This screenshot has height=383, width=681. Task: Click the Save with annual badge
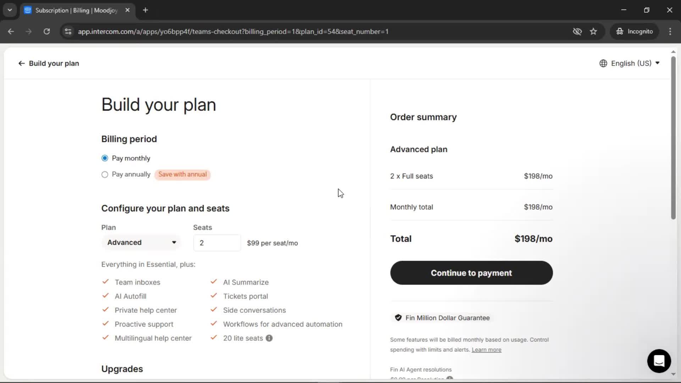click(x=182, y=174)
